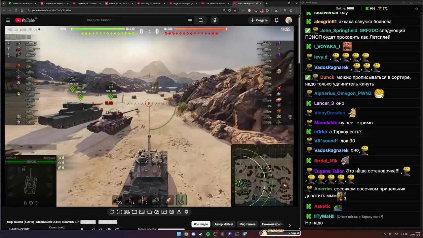Click the YouTube logo to go home
Screen dimensions: 423x238
(x=25, y=20)
